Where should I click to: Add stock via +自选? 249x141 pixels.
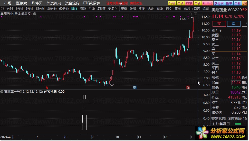point(196,8)
